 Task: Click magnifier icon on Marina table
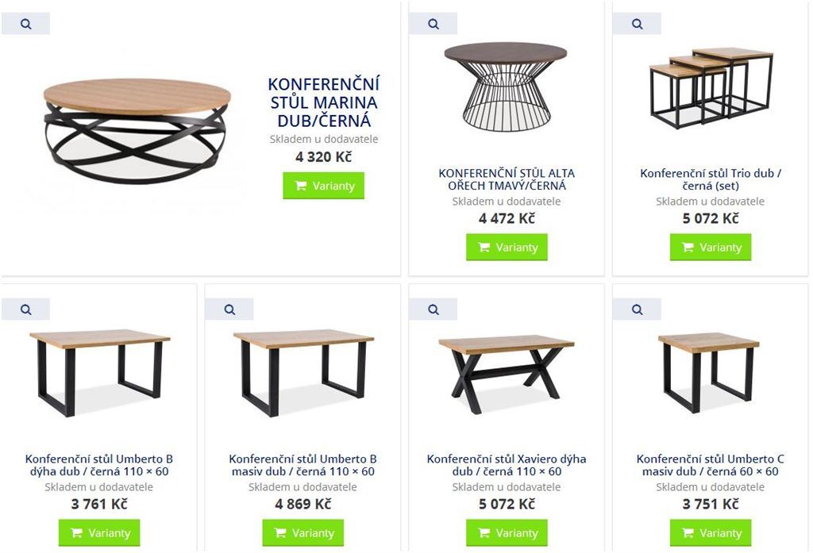pyautogui.click(x=26, y=24)
